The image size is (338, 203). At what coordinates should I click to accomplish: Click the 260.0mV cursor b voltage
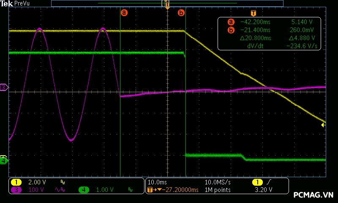(x=302, y=30)
